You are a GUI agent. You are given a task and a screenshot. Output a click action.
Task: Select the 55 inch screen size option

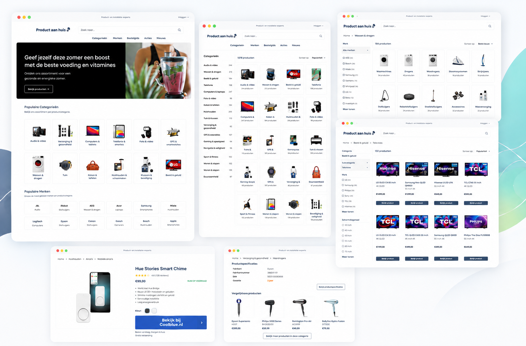[343, 241]
